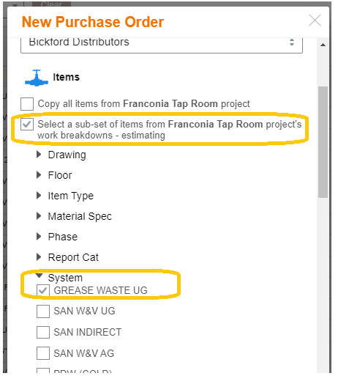This screenshot has height=384, width=338.
Task: Expand the Drawing breakdown arrow
Action: (x=39, y=155)
